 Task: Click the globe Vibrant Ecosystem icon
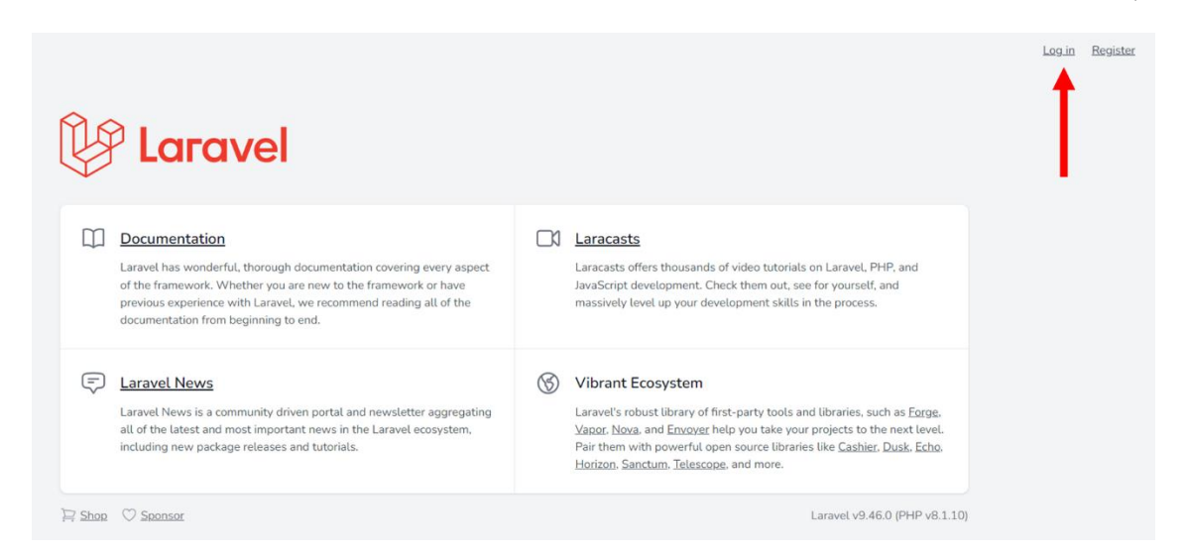tap(548, 383)
